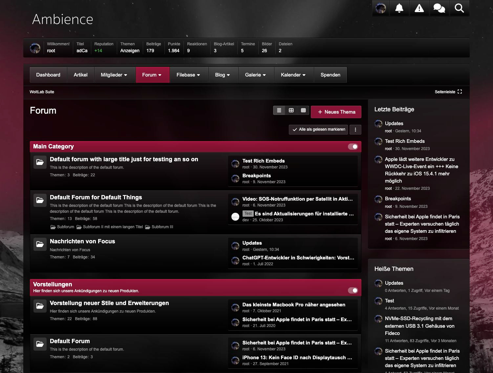Toggle the Main Category collapse switch
Screen dimensions: 493x373
click(x=353, y=146)
